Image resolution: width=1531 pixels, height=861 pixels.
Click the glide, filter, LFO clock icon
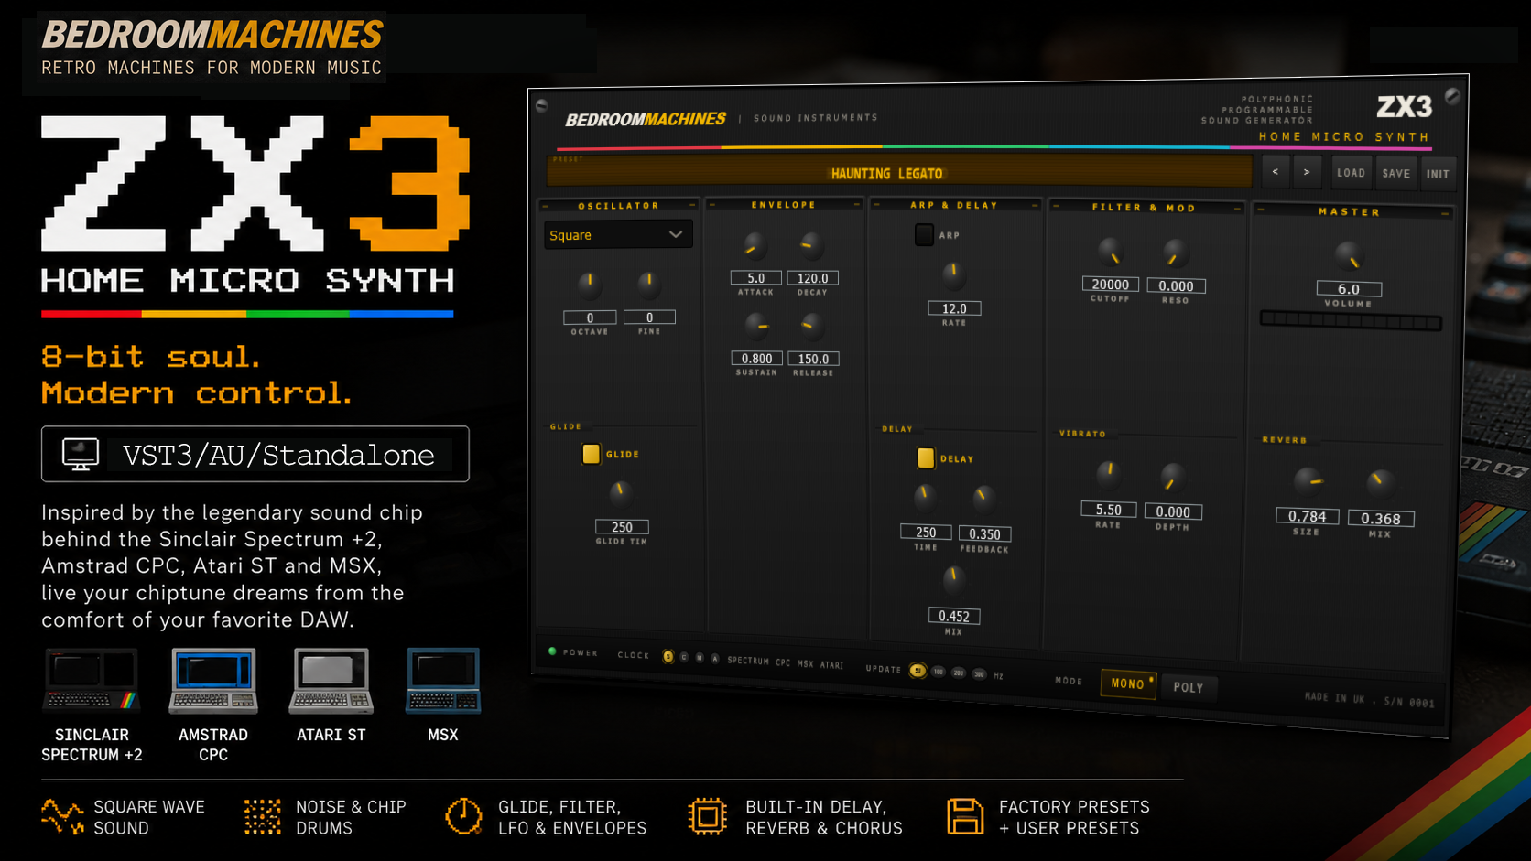tap(464, 816)
